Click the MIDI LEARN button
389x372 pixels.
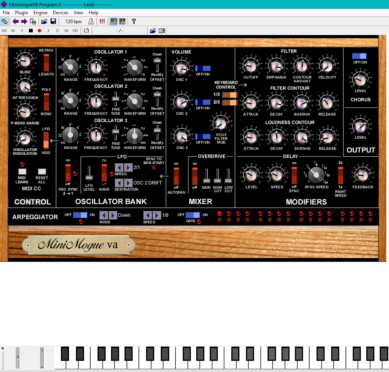coord(22,171)
